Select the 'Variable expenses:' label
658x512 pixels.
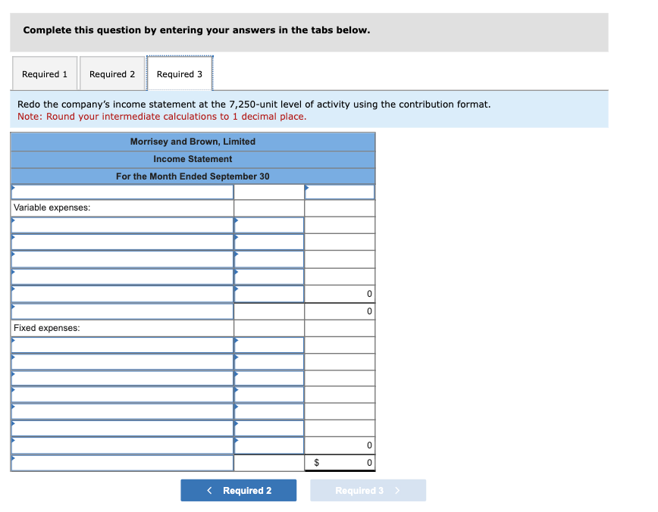coord(52,208)
